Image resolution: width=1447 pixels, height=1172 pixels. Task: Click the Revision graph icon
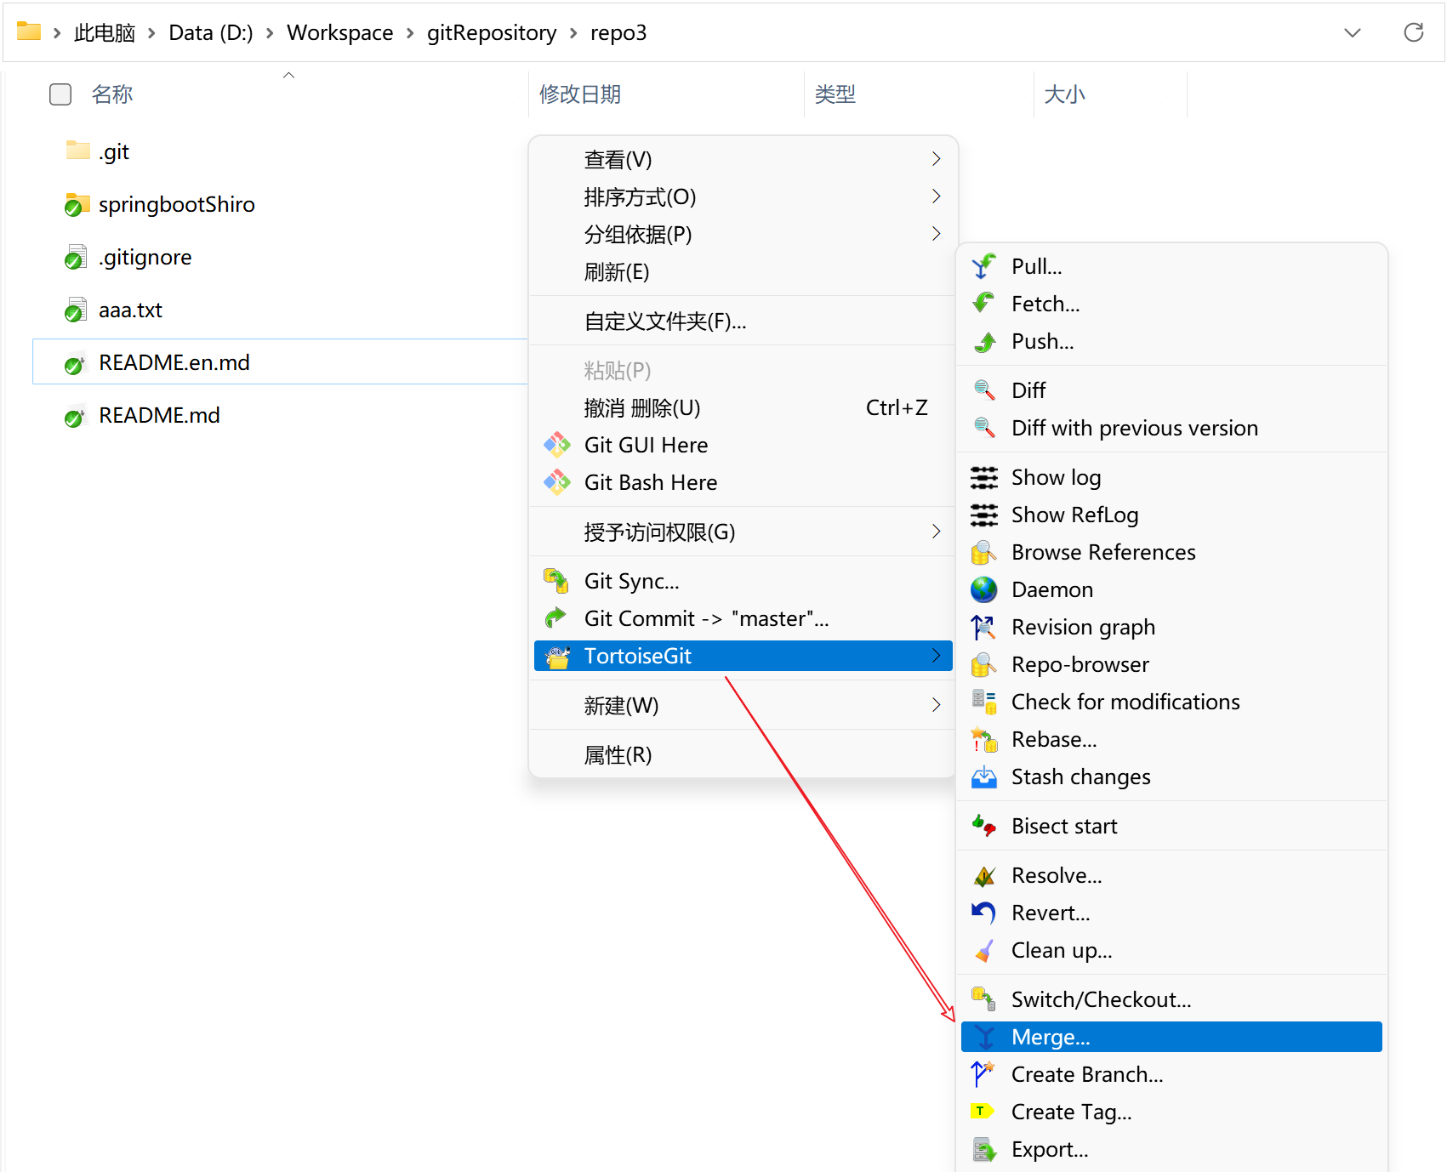click(x=983, y=628)
